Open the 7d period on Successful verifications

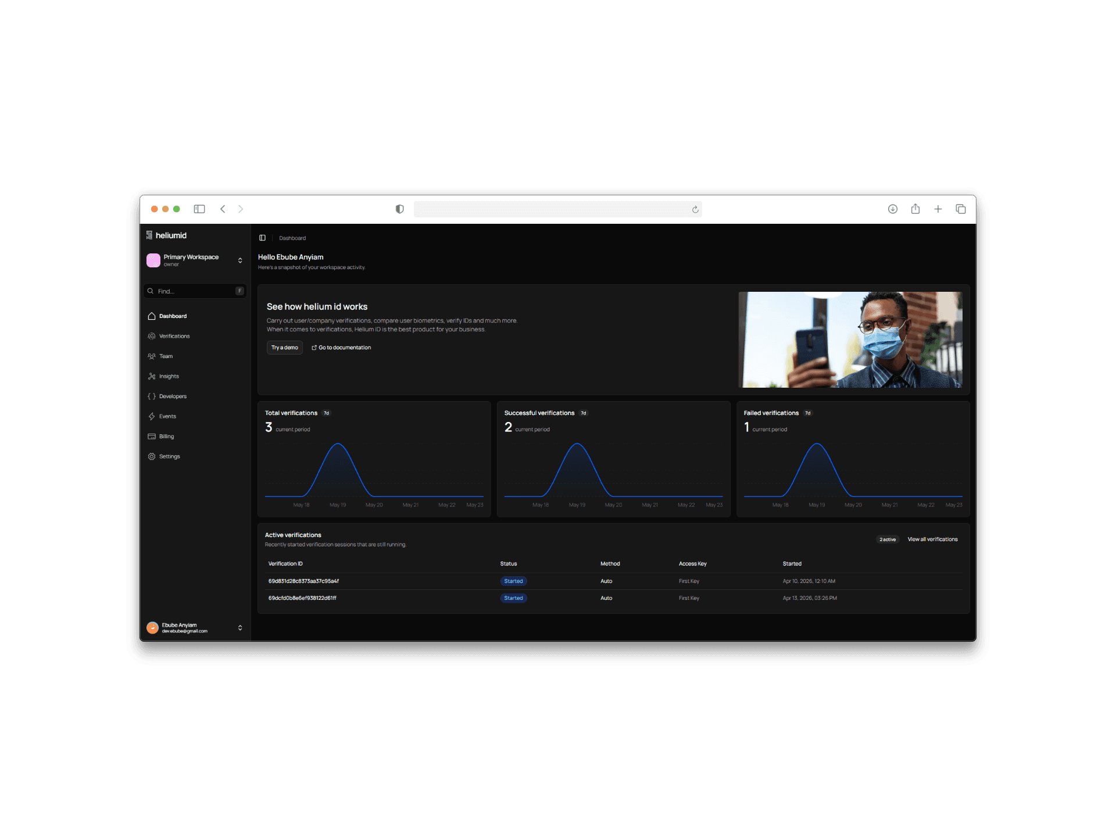pos(584,413)
